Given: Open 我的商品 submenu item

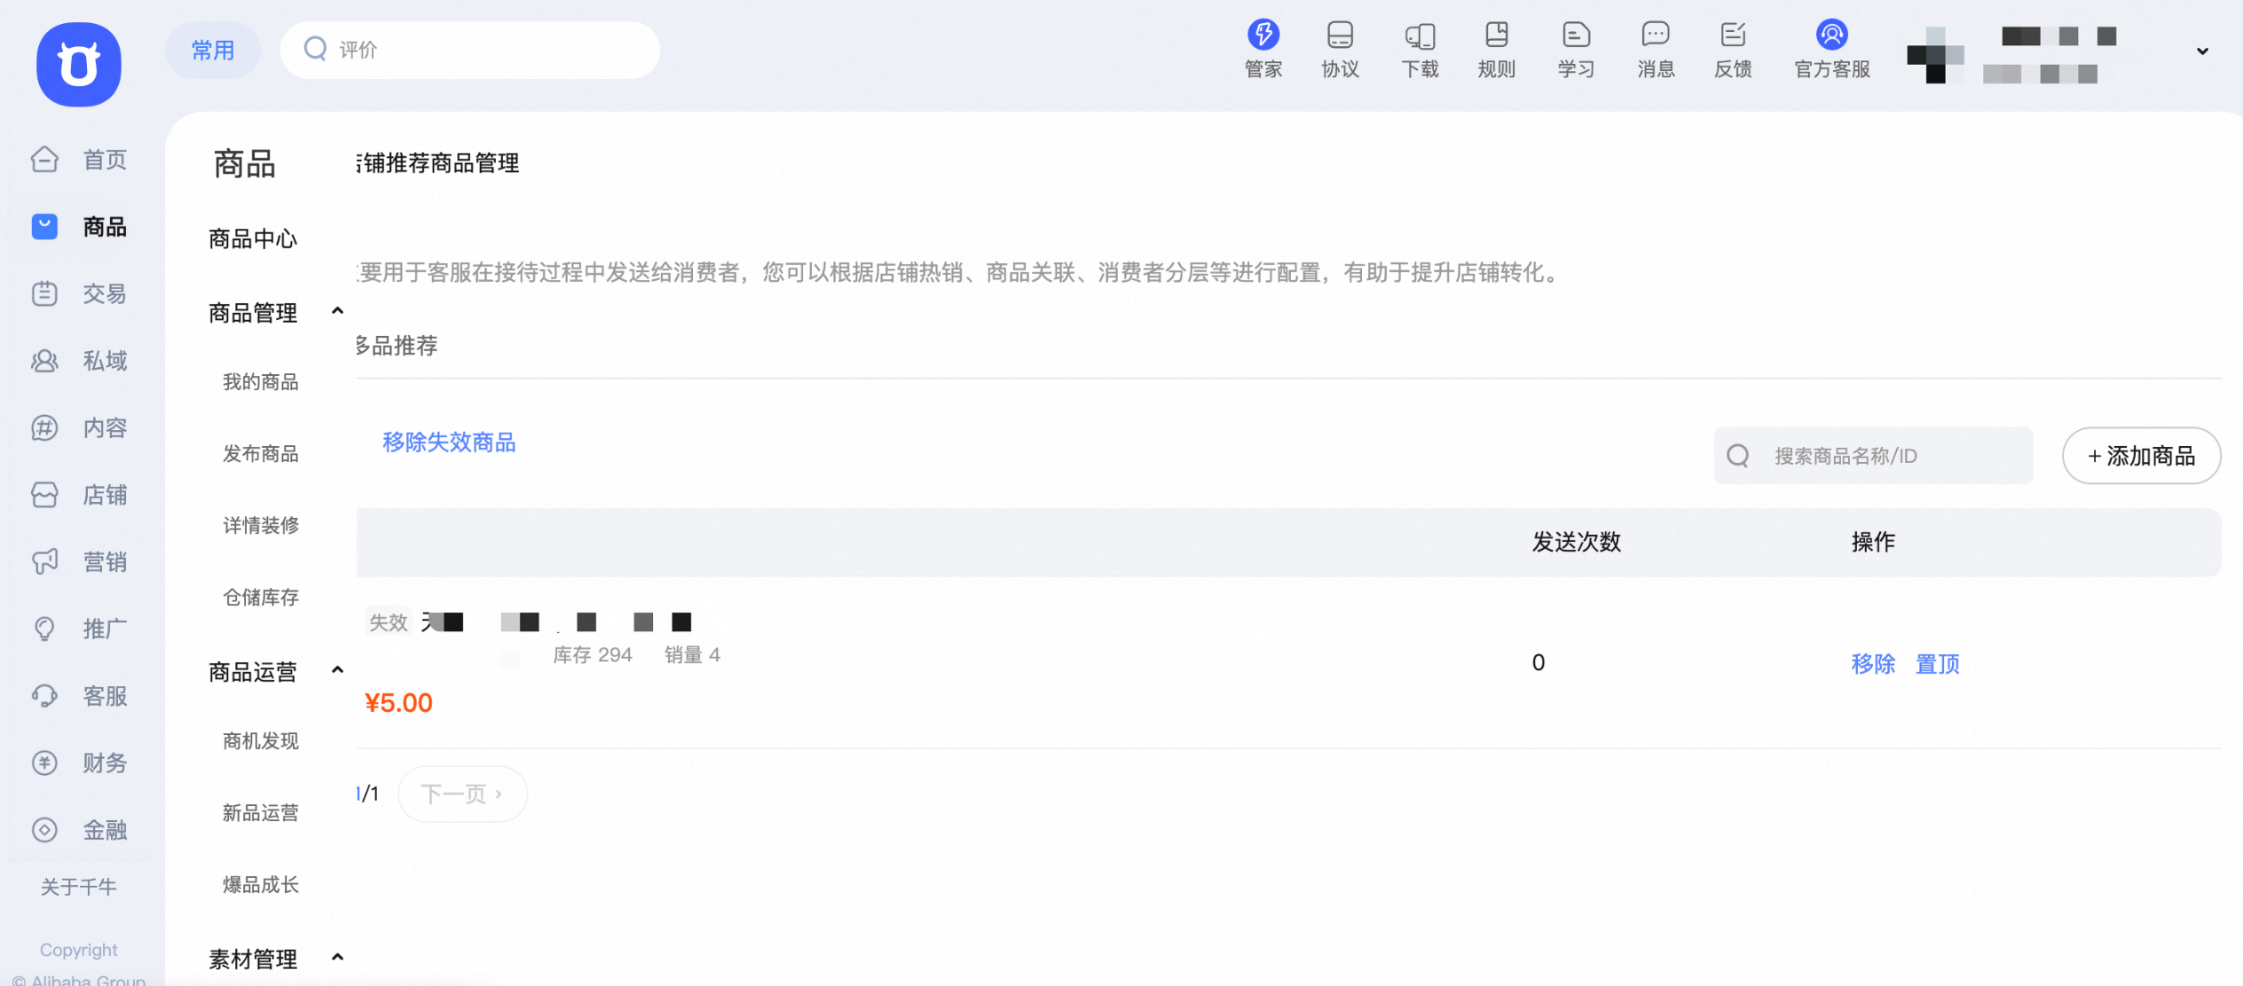Looking at the screenshot, I should [x=261, y=382].
